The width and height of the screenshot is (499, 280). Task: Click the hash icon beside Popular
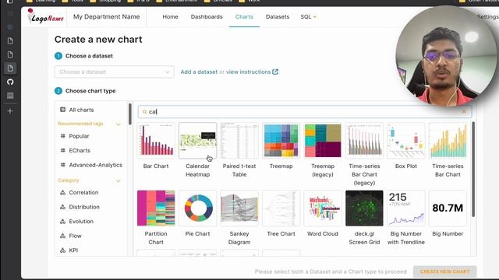coord(62,136)
